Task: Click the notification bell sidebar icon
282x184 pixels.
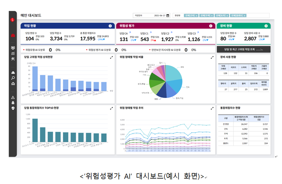Action: pyautogui.click(x=13, y=103)
